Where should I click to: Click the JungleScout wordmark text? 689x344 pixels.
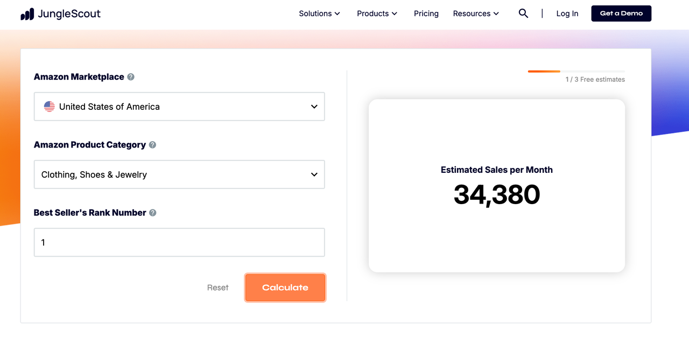tap(69, 14)
